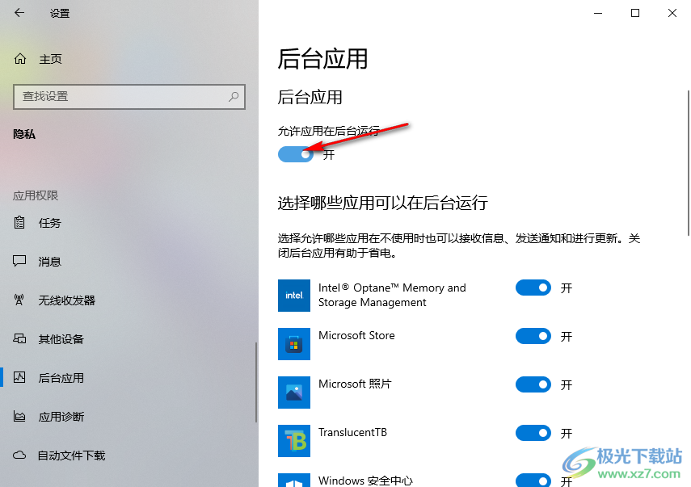
Task: Select 其他设备 in the sidebar
Action: 61,339
